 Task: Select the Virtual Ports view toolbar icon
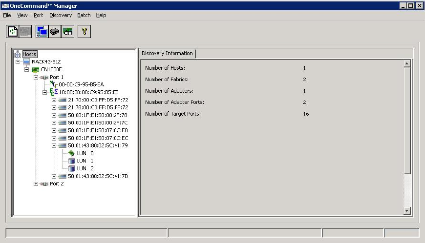(x=68, y=32)
